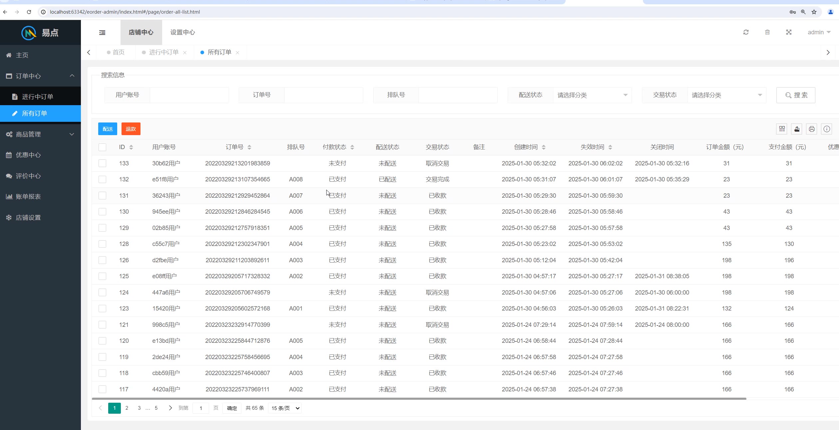Click the table export icon
The height and width of the screenshot is (430, 839).
pyautogui.click(x=797, y=129)
